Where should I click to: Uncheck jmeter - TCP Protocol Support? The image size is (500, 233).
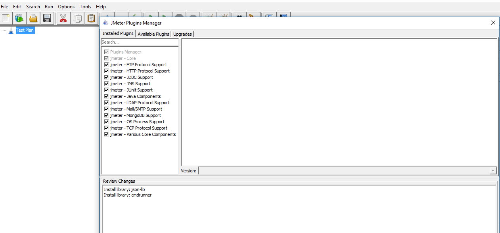click(x=106, y=128)
